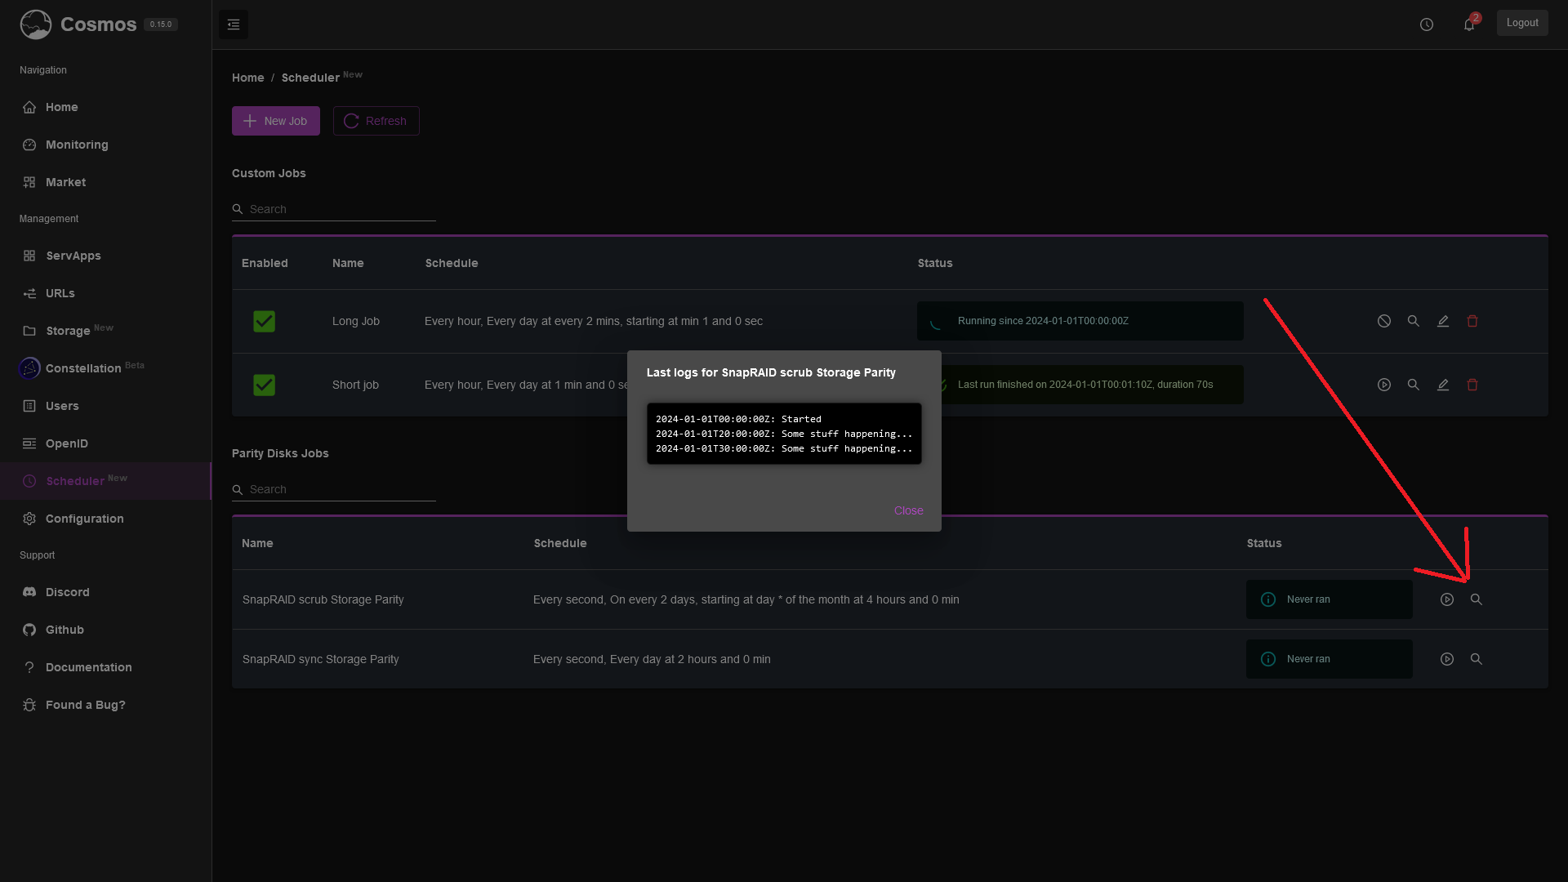This screenshot has width=1568, height=882.
Task: Open the clock icon in the top bar
Action: 1427,24
